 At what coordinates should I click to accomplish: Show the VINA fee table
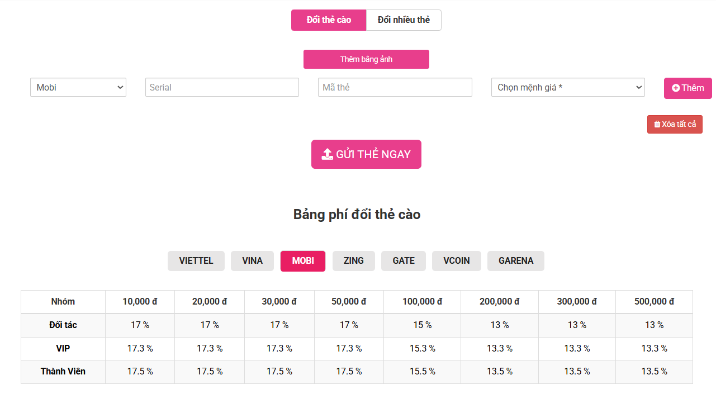252,261
